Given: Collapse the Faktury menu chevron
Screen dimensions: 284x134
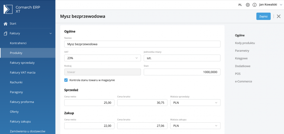Looking at the screenshot, I should click(x=51, y=33).
